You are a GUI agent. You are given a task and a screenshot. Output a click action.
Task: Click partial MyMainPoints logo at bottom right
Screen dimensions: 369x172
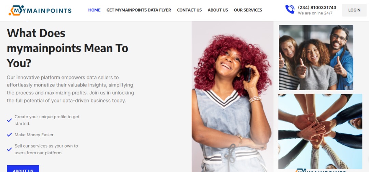click(x=321, y=170)
